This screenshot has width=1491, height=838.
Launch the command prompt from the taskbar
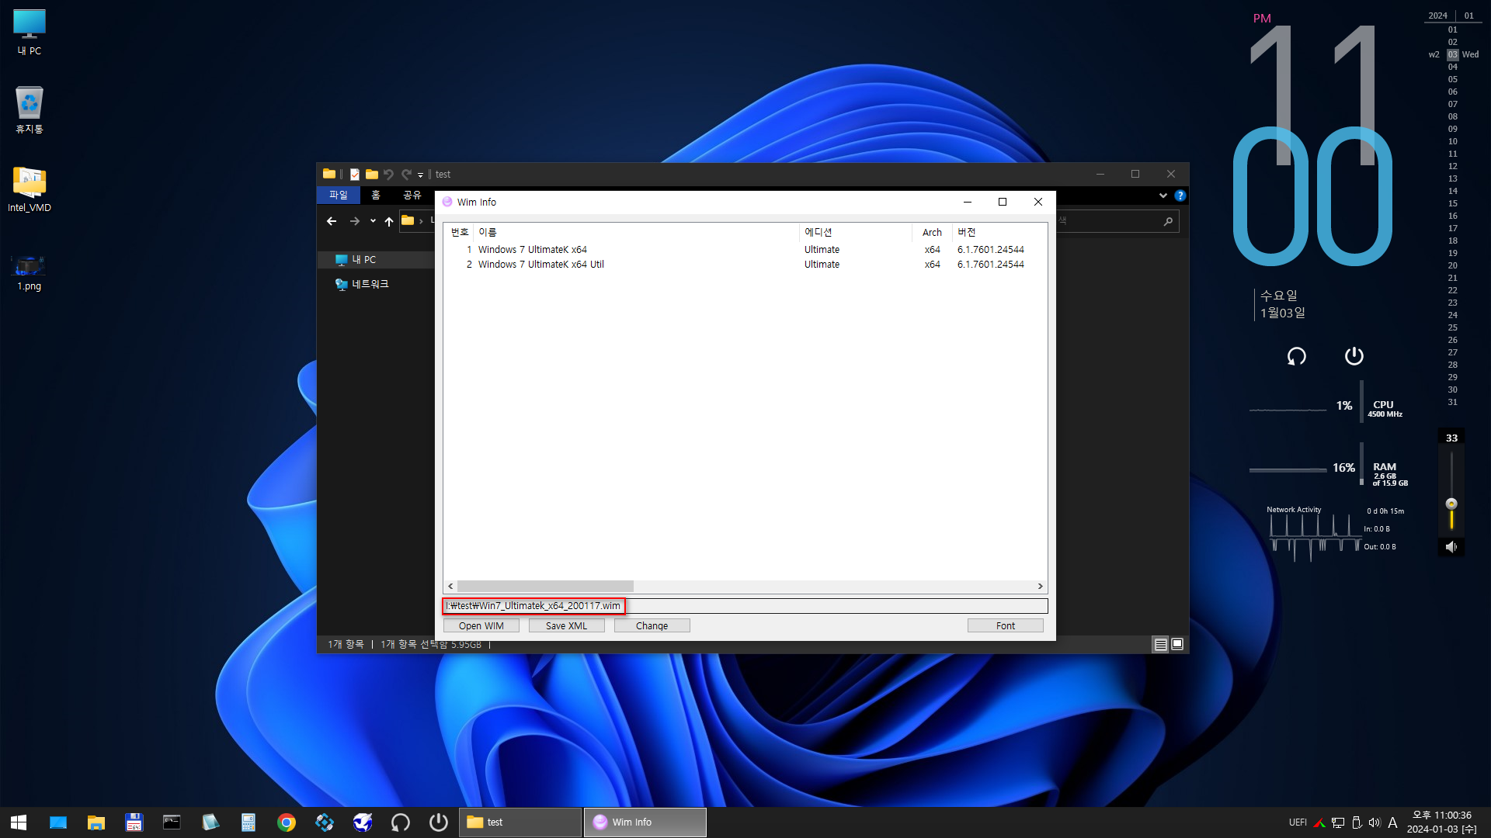172,822
